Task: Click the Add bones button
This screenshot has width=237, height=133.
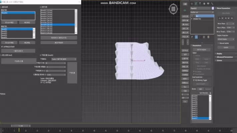Action: click(x=200, y=89)
